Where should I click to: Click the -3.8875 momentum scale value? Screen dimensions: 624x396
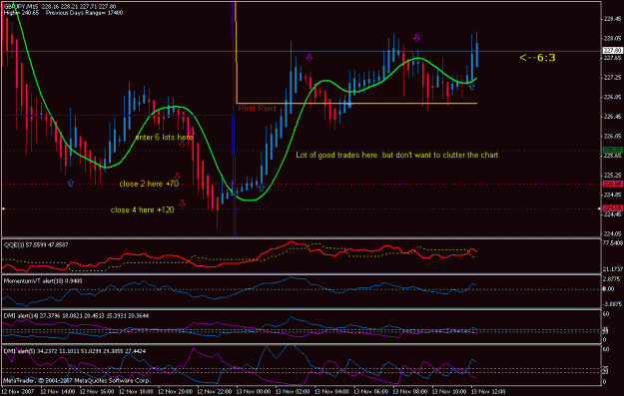612,304
